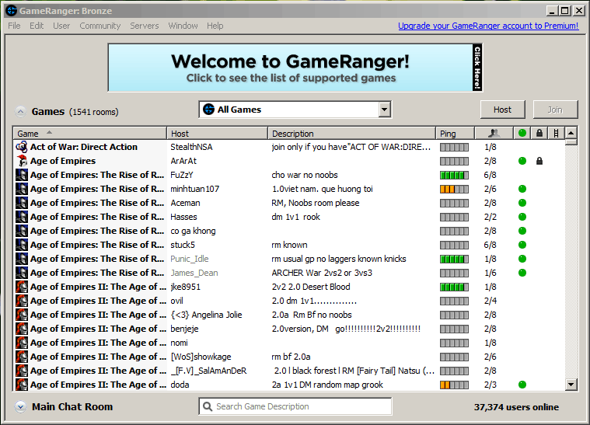Sort by the Description column header
This screenshot has height=425, width=590.
point(351,133)
